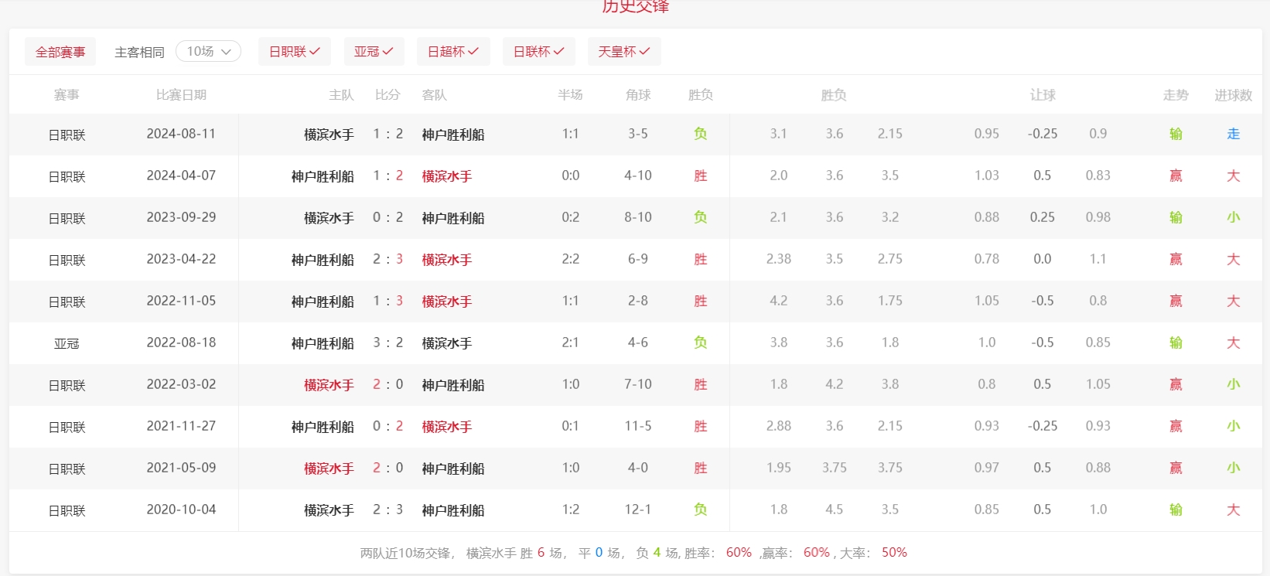1270x576 pixels.
Task: Click the 进球数 column header
Action: pos(1233,95)
